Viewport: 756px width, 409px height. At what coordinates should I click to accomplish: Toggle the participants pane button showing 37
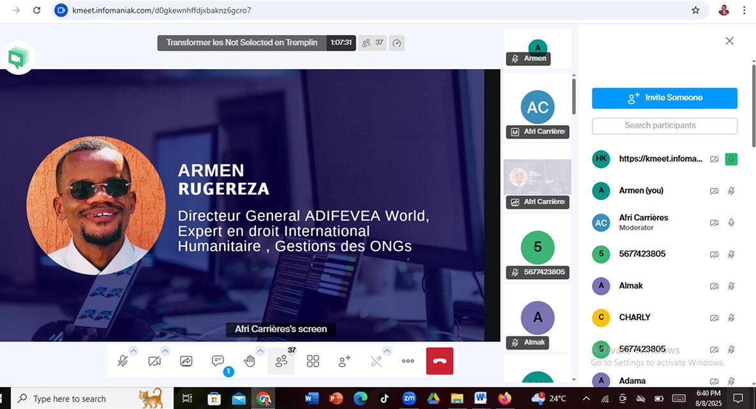pos(281,361)
